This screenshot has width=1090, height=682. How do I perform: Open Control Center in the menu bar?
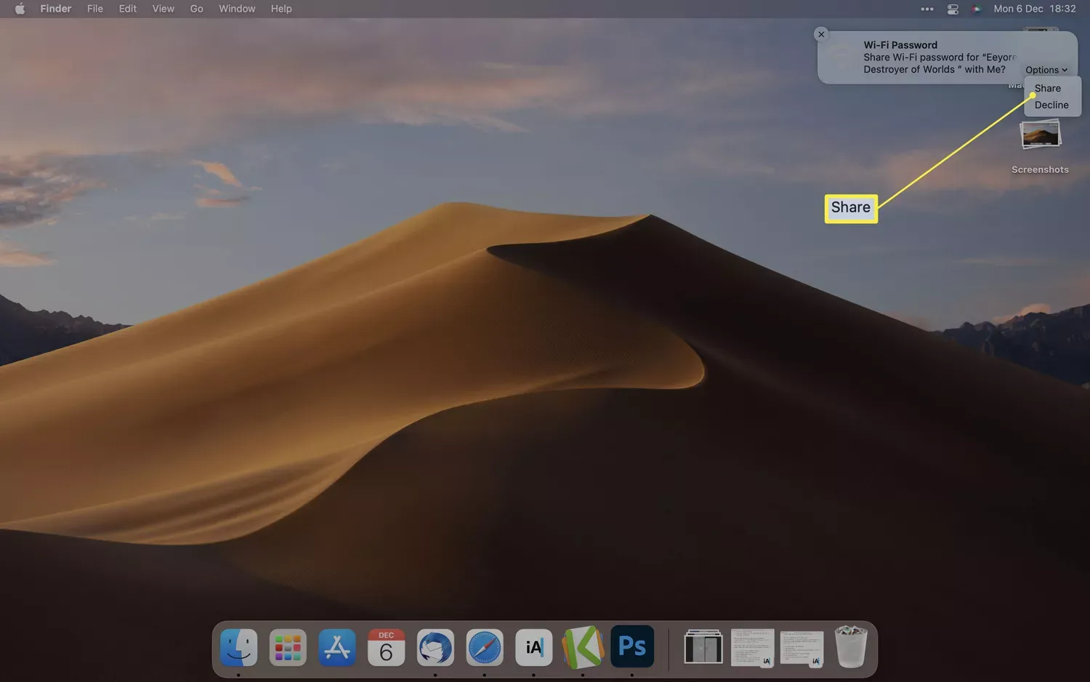coord(952,9)
